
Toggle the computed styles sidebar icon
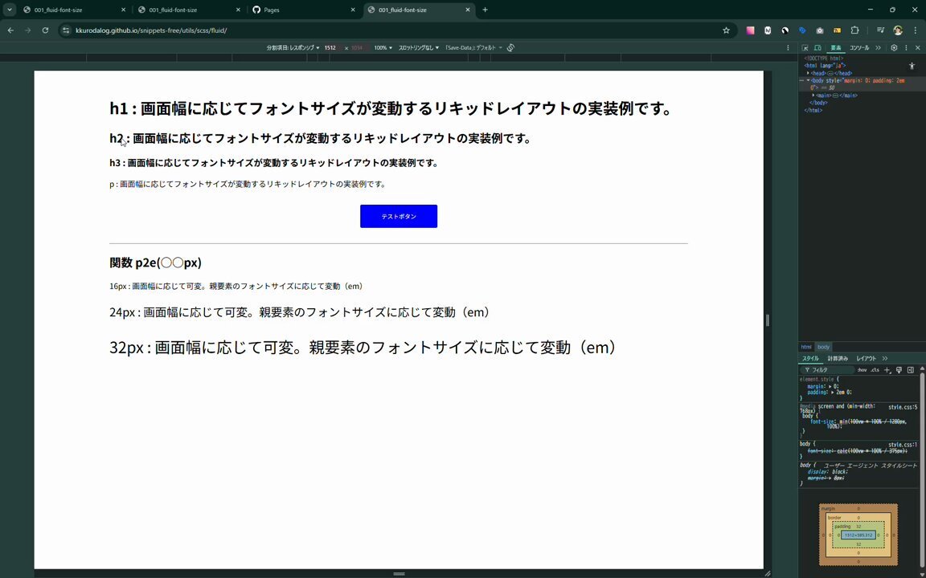[x=911, y=370]
